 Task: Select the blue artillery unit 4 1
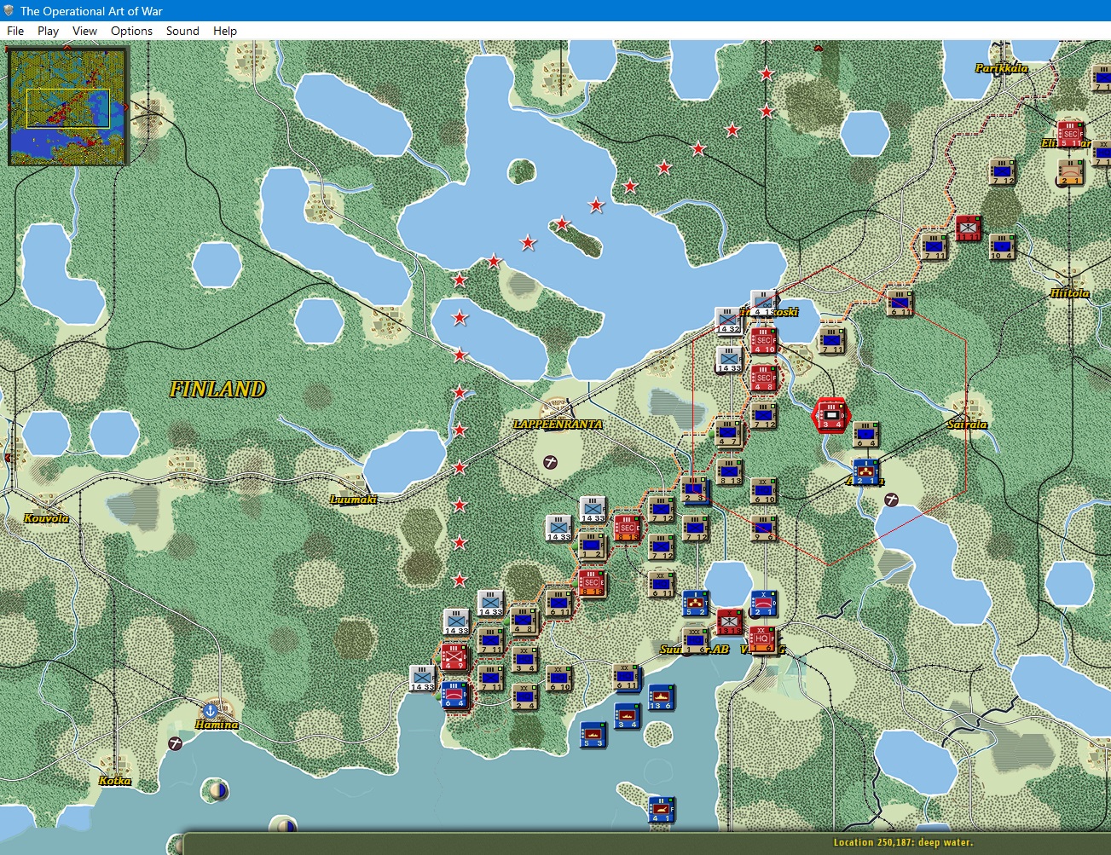pyautogui.click(x=661, y=810)
